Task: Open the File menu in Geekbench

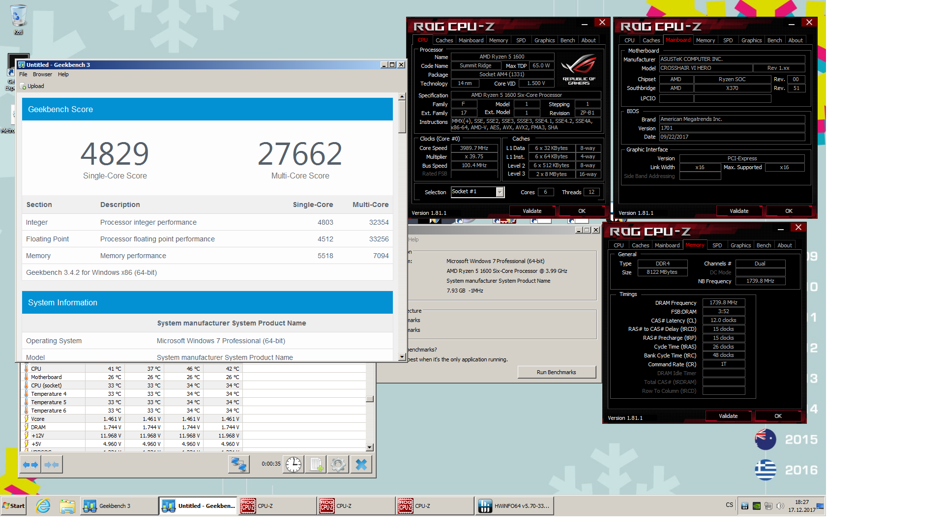Action: click(23, 74)
